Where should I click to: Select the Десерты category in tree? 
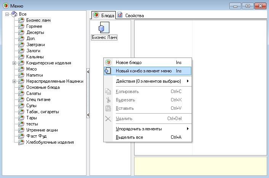point(35,32)
